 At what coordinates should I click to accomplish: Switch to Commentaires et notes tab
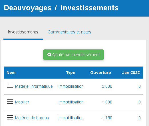tap(69, 32)
